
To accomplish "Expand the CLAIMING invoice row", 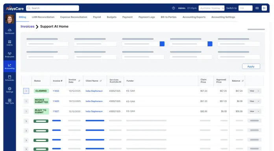I will 26,91.
